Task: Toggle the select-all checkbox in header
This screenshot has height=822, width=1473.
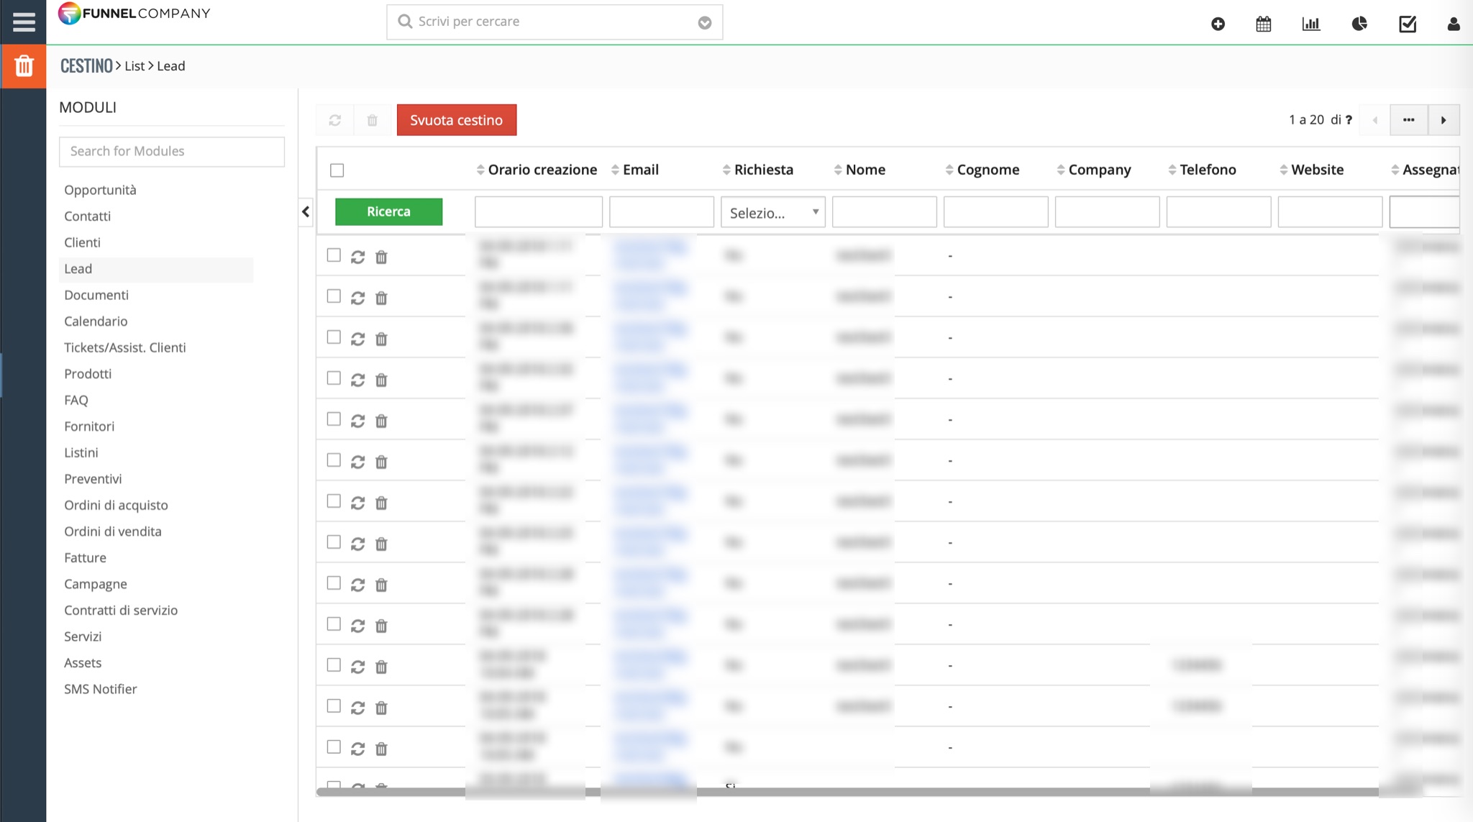Action: [x=337, y=170]
